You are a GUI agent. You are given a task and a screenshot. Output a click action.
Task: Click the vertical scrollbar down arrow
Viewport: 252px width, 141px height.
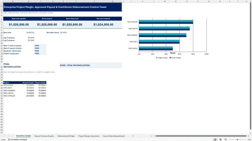click(x=251, y=133)
